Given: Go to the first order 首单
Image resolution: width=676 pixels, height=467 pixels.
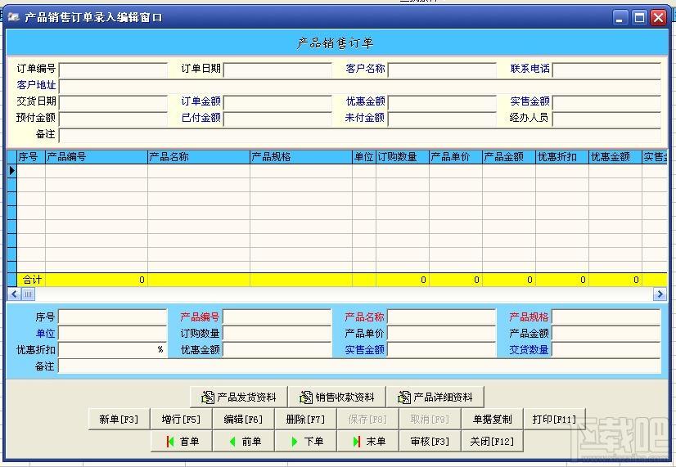Looking at the screenshot, I should (x=182, y=441).
